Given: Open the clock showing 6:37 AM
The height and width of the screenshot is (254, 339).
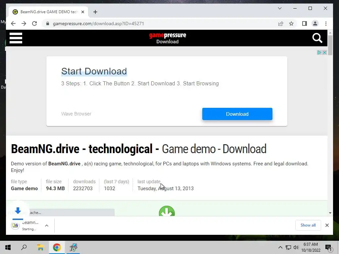Looking at the screenshot, I should click(x=311, y=247).
